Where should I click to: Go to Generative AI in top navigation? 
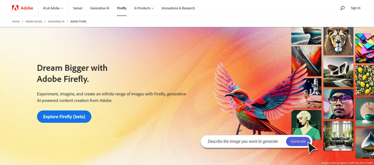99,8
